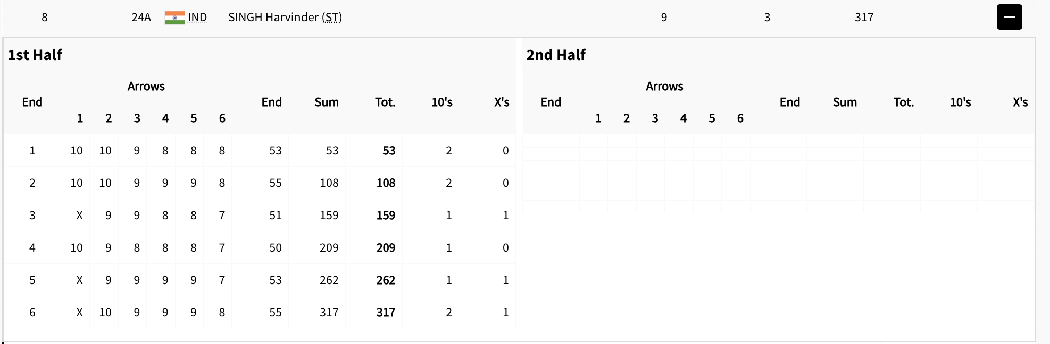The image size is (1050, 344).
Task: Click athlete name SINGH Harvinder
Action: point(273,18)
